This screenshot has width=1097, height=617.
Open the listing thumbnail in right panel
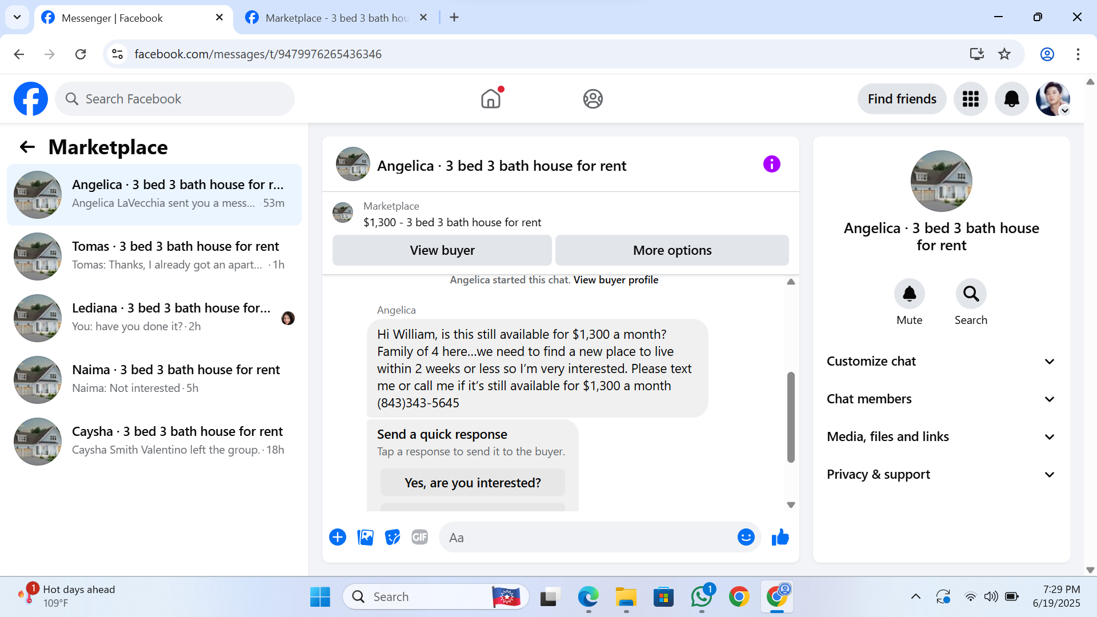click(x=942, y=181)
